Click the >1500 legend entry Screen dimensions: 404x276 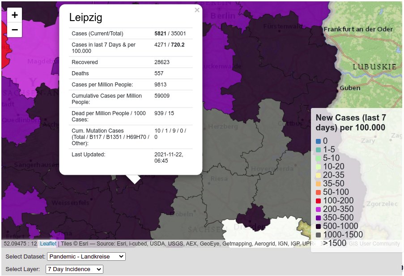pyautogui.click(x=335, y=243)
